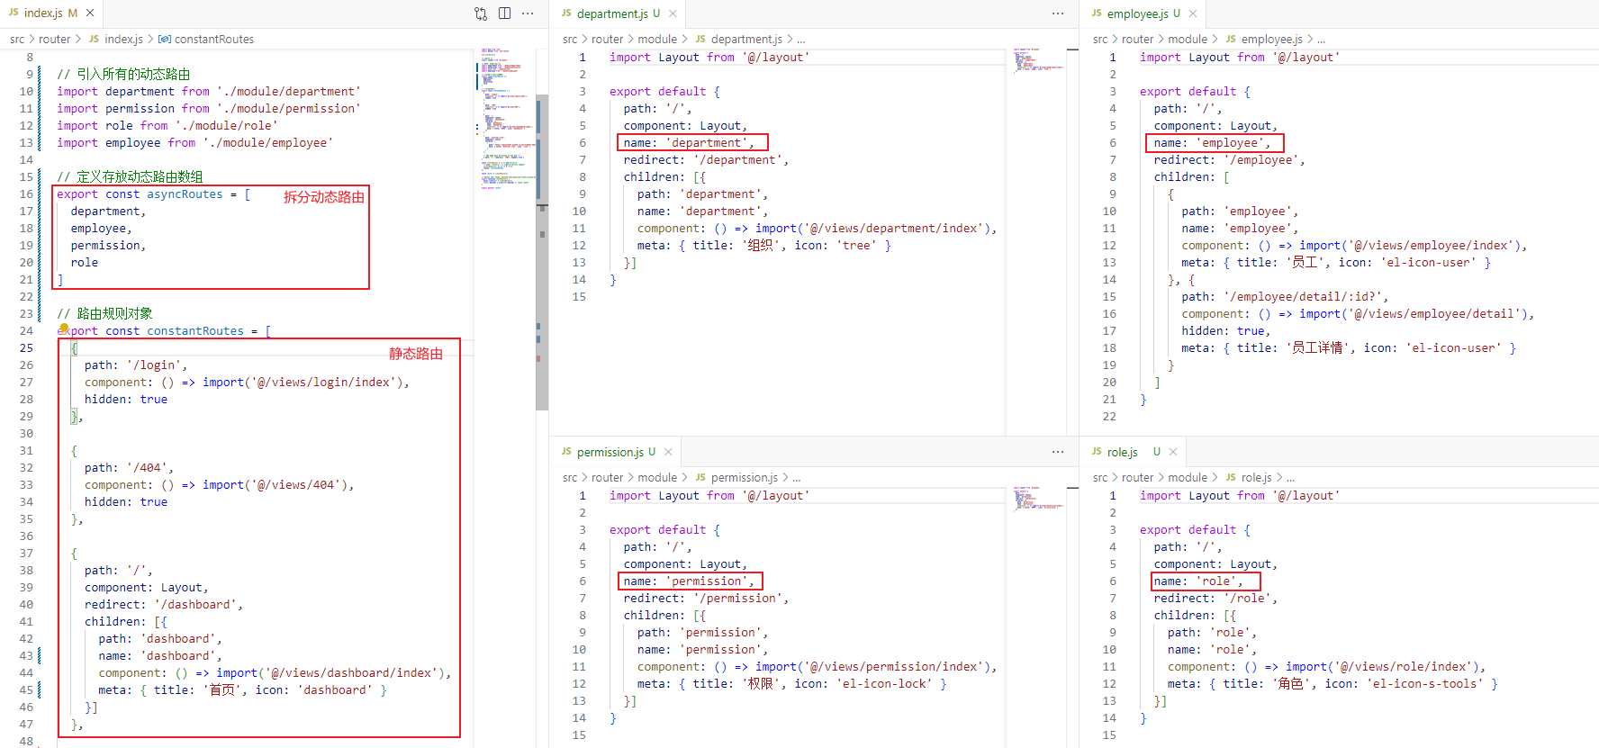1599x748 pixels.
Task: Click JS icon beside employee.js in breadcrumb
Action: 1231,39
